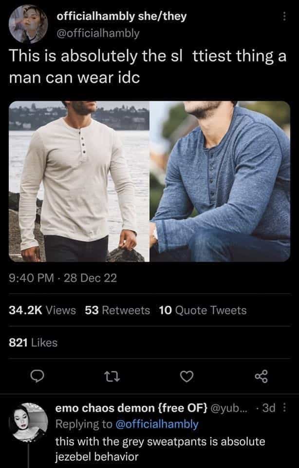View the 821 Likes list
299x468 pixels.
(34, 343)
